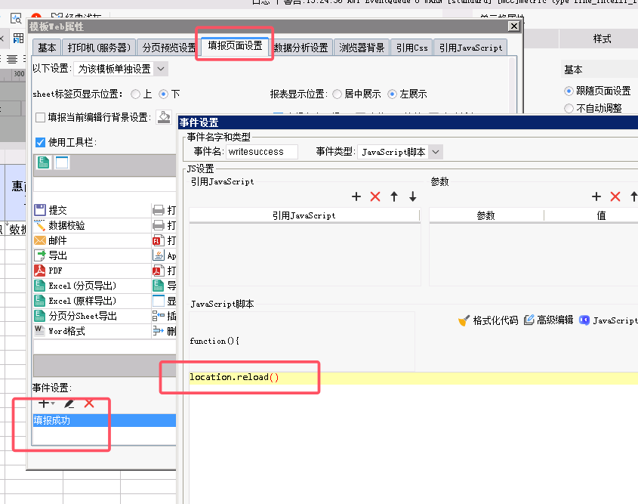
Task: Delete the selected event with red X
Action: tap(89, 404)
